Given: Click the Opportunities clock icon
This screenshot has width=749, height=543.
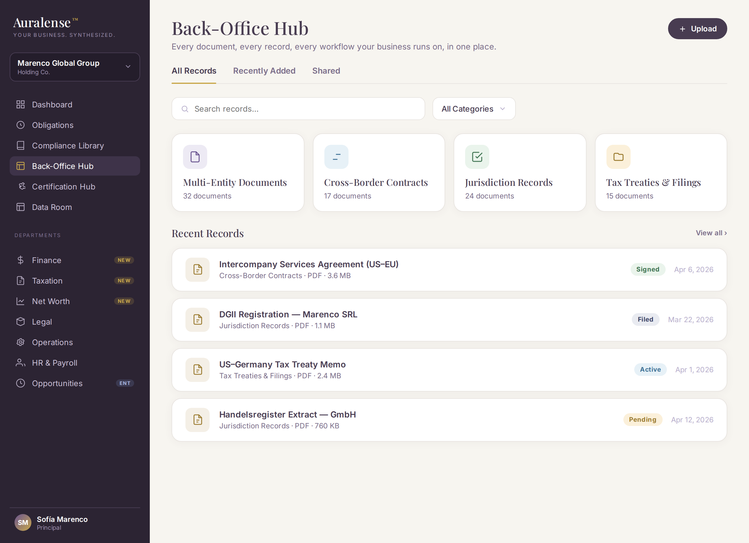Looking at the screenshot, I should (x=21, y=383).
